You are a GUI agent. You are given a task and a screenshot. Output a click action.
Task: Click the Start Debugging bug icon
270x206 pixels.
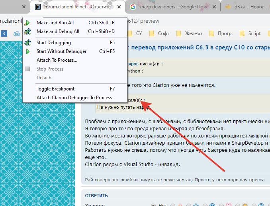(x=28, y=43)
